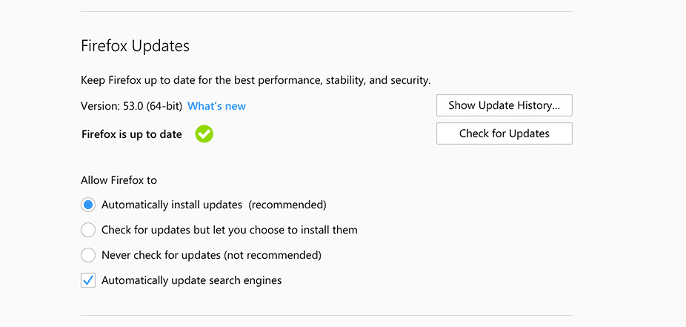Screen dimensions: 686x327
Task: Untick the Automatically update search engines checkbox
Action: pos(88,280)
